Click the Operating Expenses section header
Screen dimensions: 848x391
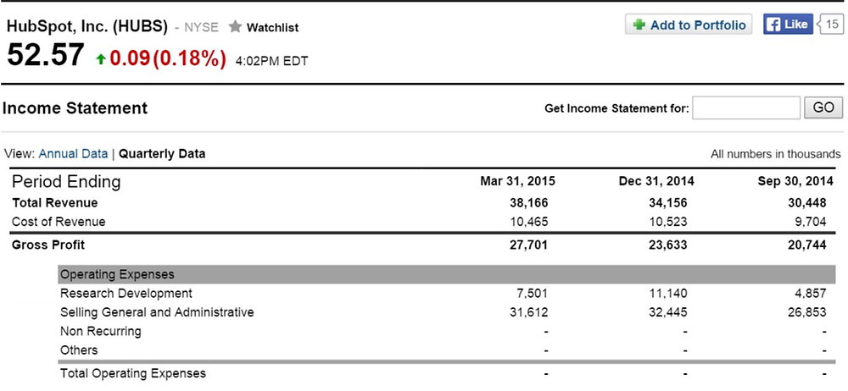[446, 274]
